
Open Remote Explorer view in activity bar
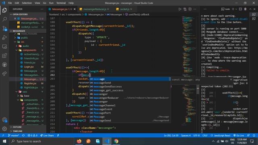(4, 47)
